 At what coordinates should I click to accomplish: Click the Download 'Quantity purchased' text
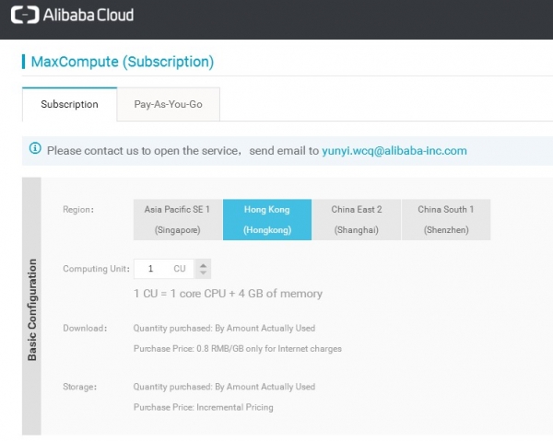point(224,329)
